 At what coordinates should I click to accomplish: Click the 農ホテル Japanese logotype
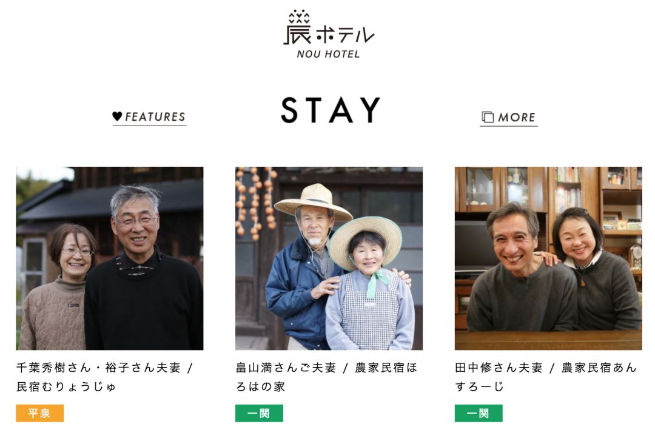329,29
